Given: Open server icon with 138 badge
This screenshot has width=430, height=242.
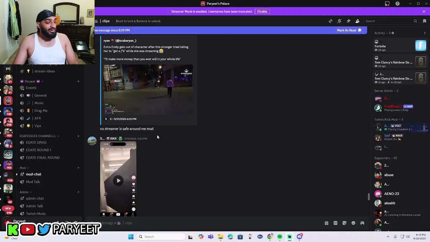Looking at the screenshot, I should coord(8,111).
